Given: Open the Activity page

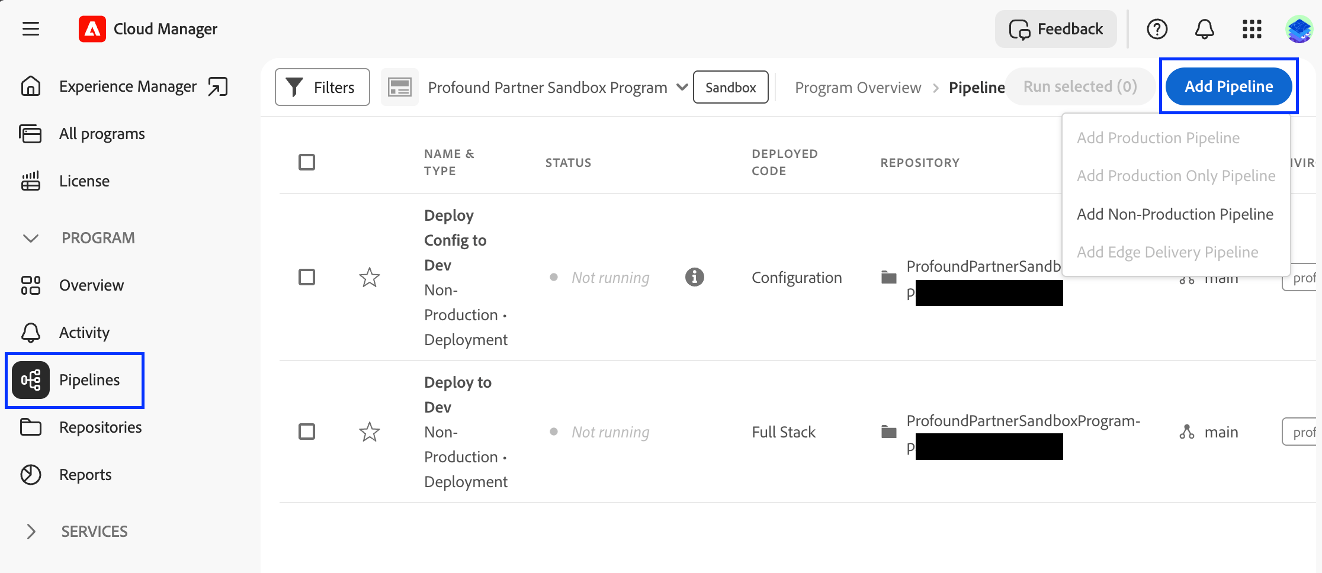Looking at the screenshot, I should [x=84, y=333].
